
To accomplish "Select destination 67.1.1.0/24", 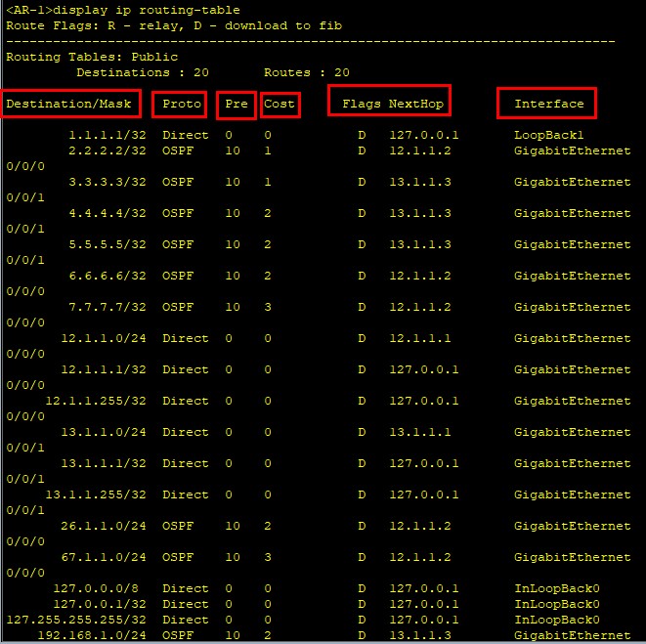I will point(104,557).
